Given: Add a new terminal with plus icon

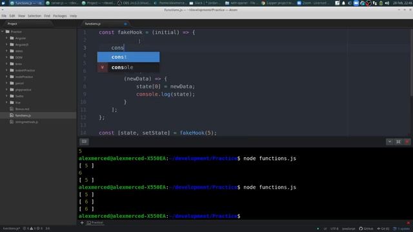Looking at the screenshot, I should [82, 222].
